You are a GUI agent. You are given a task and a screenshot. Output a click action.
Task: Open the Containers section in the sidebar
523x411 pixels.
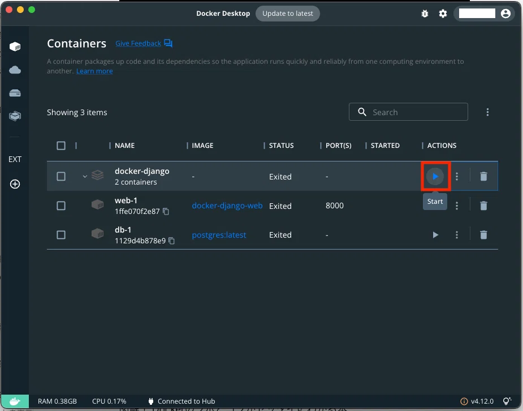[14, 46]
